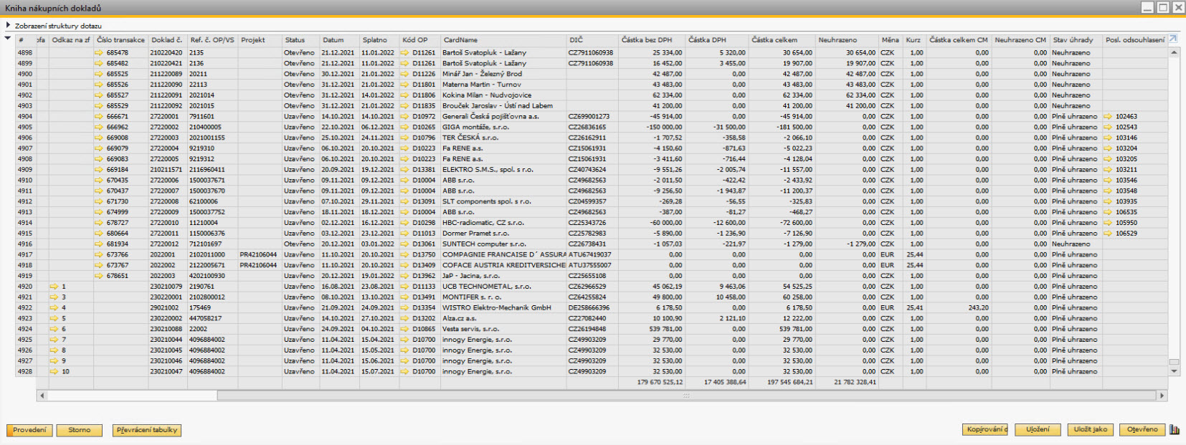Click the Storno button
1186x445 pixels.
click(x=80, y=430)
